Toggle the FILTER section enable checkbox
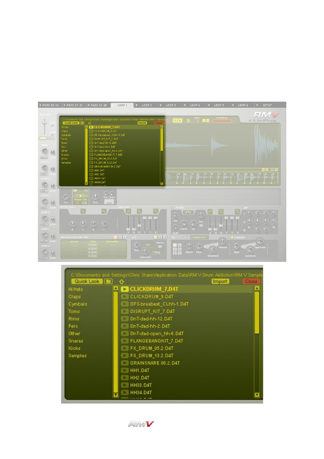The height and width of the screenshot is (459, 324). pyautogui.click(x=173, y=207)
